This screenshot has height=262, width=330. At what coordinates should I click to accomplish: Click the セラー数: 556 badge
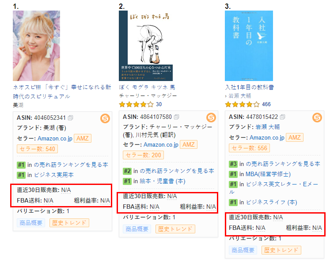[250, 148]
